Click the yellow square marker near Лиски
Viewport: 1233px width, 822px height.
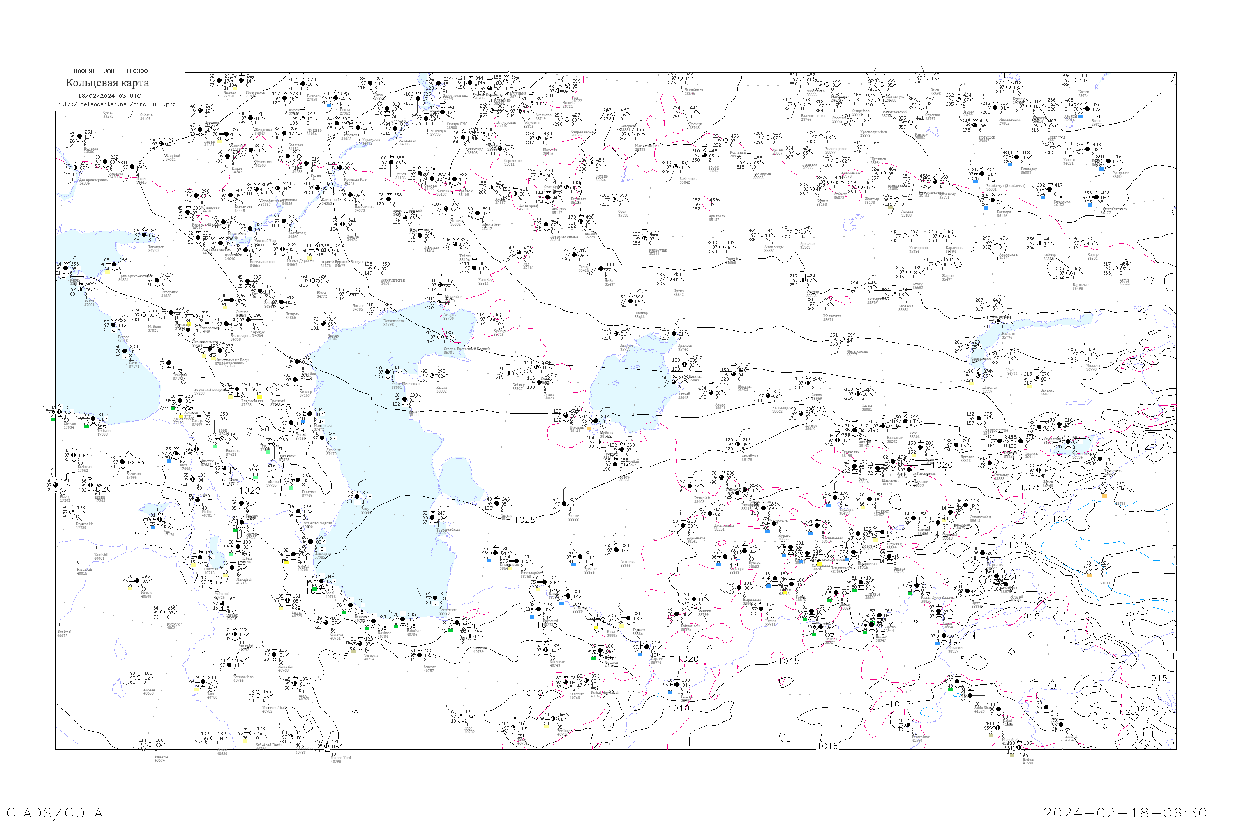point(219,142)
